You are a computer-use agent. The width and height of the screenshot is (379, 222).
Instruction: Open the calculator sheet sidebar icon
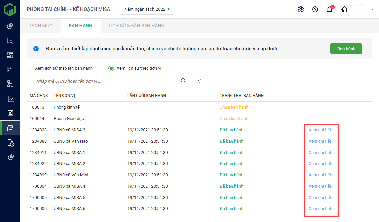(x=10, y=70)
